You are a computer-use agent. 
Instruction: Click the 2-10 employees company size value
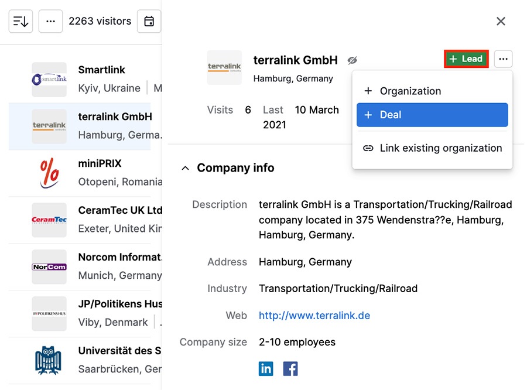(297, 342)
